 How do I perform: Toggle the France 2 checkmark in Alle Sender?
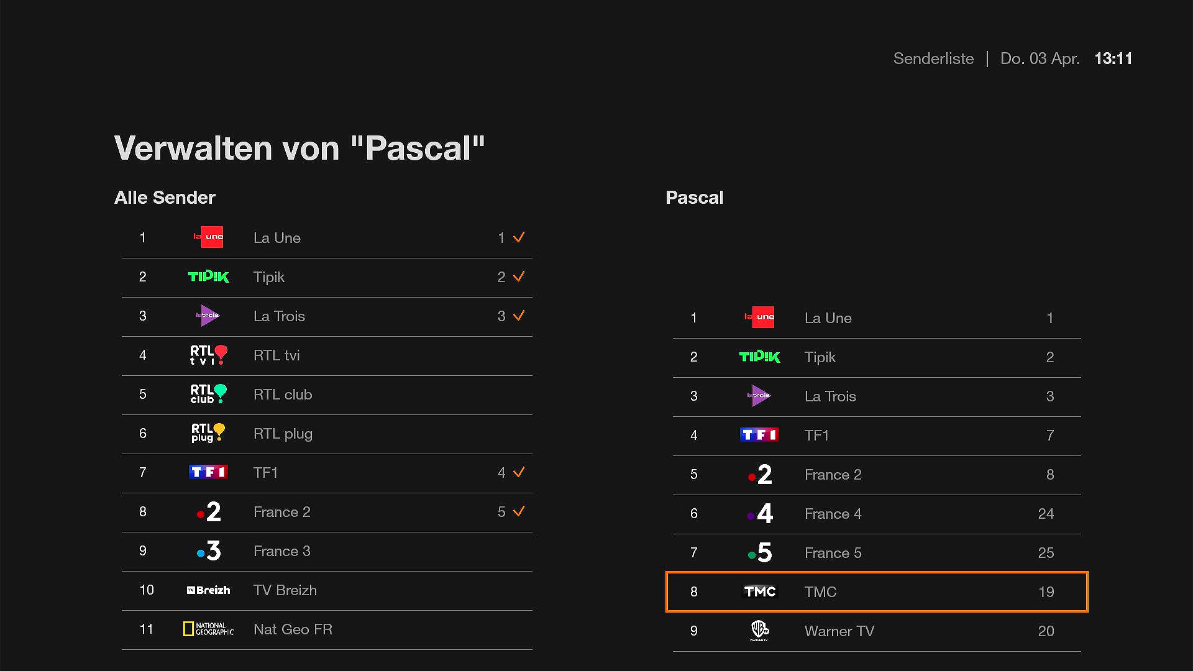tap(519, 511)
